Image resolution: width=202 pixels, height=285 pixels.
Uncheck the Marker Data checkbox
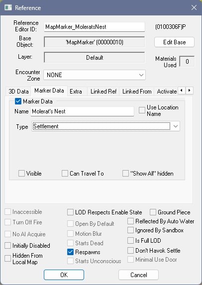click(18, 101)
